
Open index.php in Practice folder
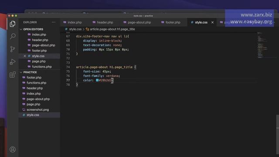[34, 93]
